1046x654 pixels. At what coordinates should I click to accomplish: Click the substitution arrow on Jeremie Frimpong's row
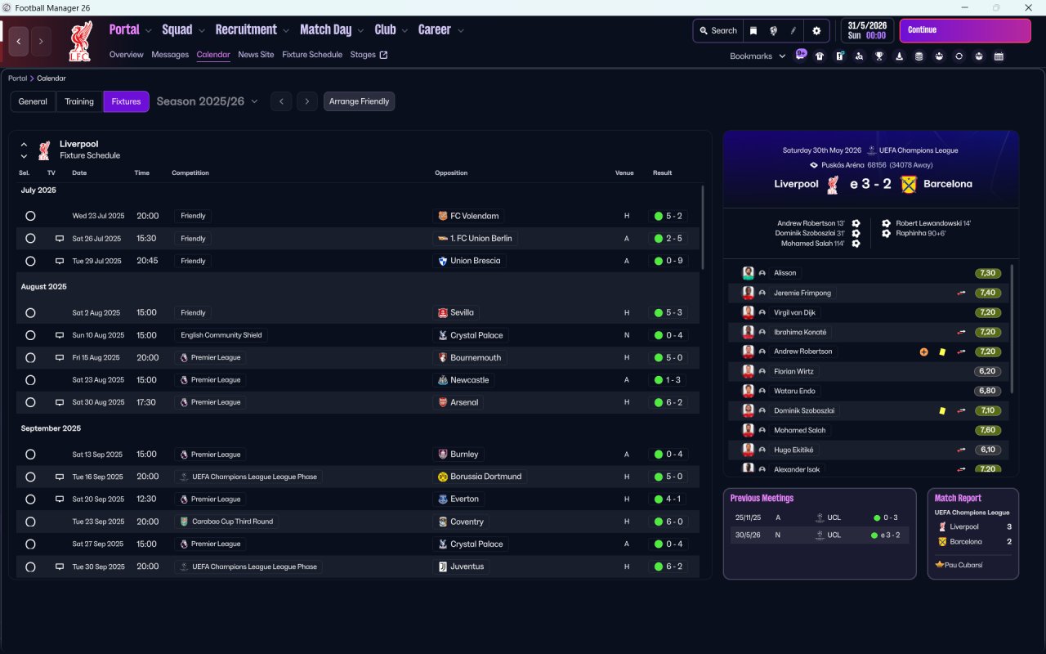pos(962,293)
